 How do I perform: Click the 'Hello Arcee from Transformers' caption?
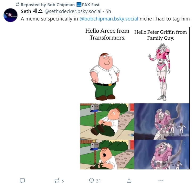tap(107, 34)
